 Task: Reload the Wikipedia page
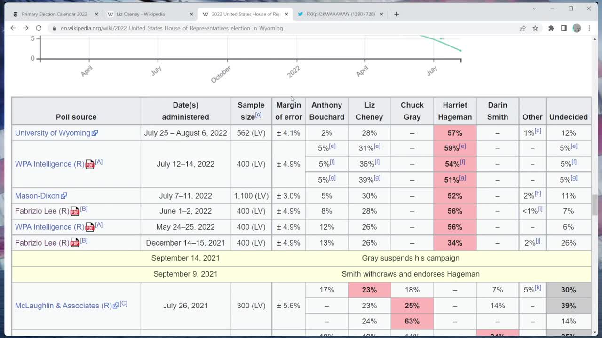pyautogui.click(x=39, y=28)
